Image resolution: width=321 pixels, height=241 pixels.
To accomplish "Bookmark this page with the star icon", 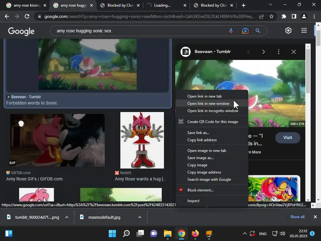I will 271,16.
